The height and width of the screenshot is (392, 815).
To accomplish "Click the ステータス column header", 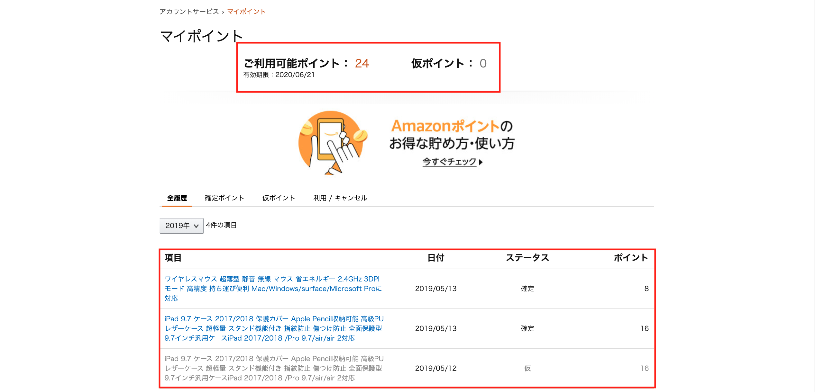I will click(527, 258).
